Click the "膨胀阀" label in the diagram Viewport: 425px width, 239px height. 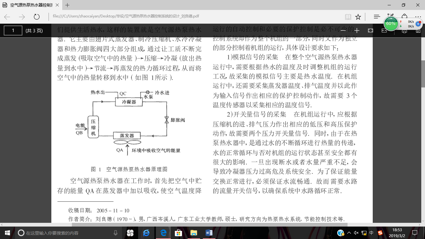coord(178,120)
